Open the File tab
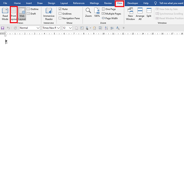The width and height of the screenshot is (184, 170). point(5,3)
